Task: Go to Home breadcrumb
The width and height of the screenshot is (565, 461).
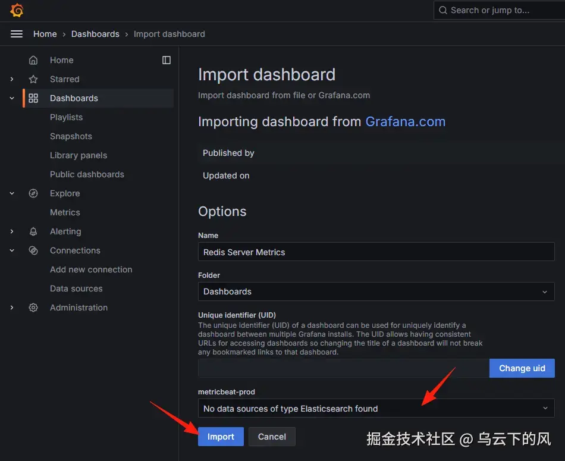Action: click(x=45, y=34)
